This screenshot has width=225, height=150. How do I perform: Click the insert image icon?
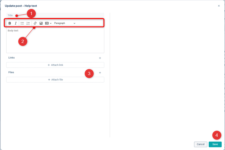[x=41, y=23]
